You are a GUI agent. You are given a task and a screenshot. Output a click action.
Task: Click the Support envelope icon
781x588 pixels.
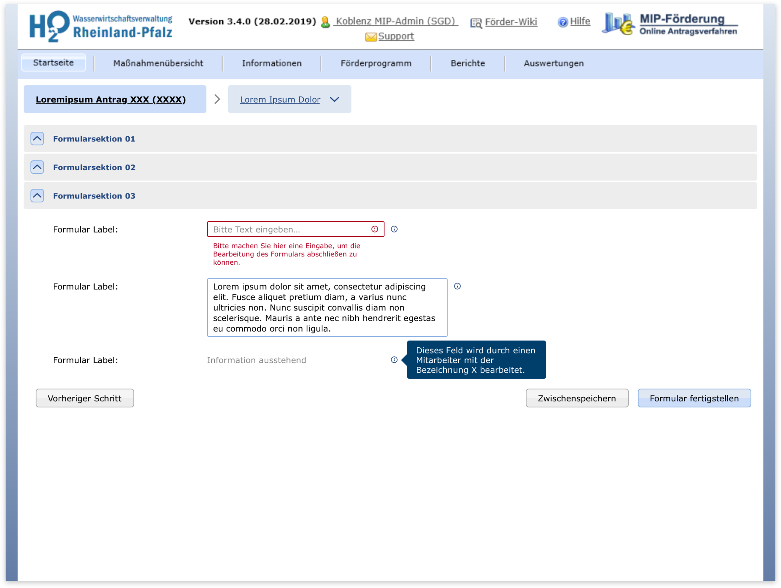pos(371,37)
